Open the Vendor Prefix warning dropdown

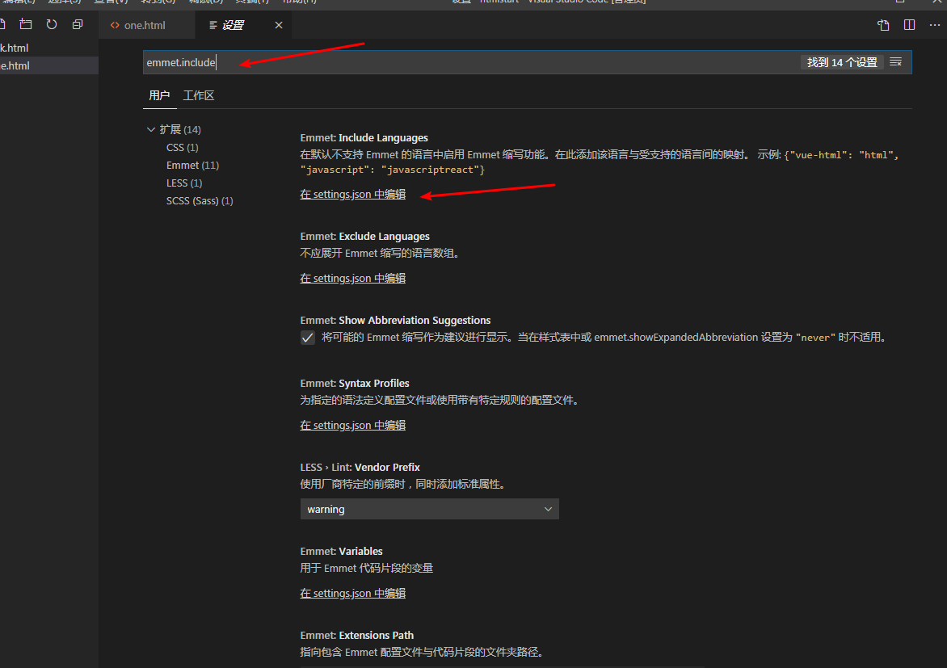[x=429, y=509]
